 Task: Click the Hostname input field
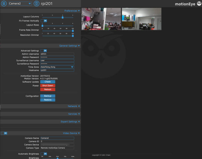[57, 70]
